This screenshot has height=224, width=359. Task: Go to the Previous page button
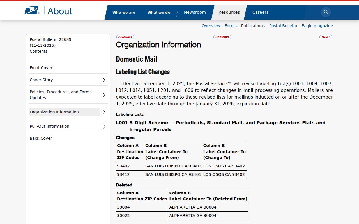125,37
